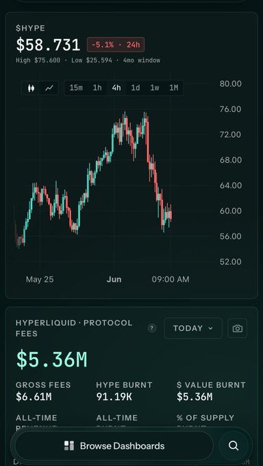Click the $58.731 HYPE price

48,45
